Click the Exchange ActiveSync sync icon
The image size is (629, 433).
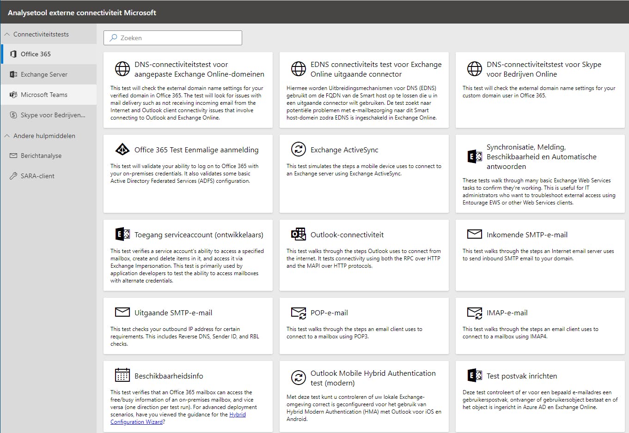pos(299,149)
